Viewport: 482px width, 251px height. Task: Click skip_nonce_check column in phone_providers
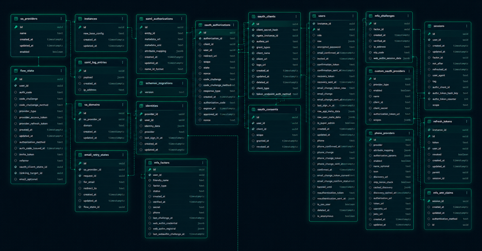[x=390, y=182]
